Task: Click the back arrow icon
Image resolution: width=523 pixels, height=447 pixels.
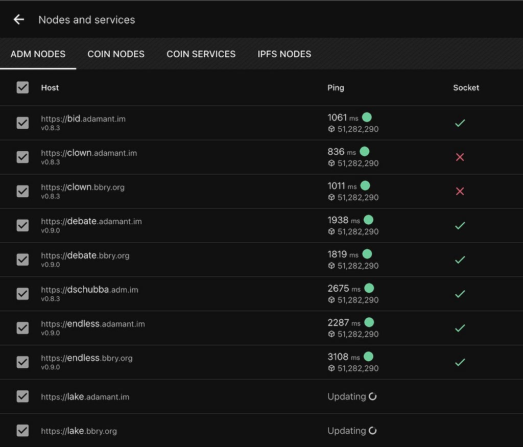Action: pos(19,20)
